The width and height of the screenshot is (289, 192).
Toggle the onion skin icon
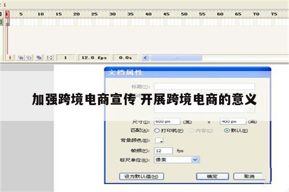point(21,58)
